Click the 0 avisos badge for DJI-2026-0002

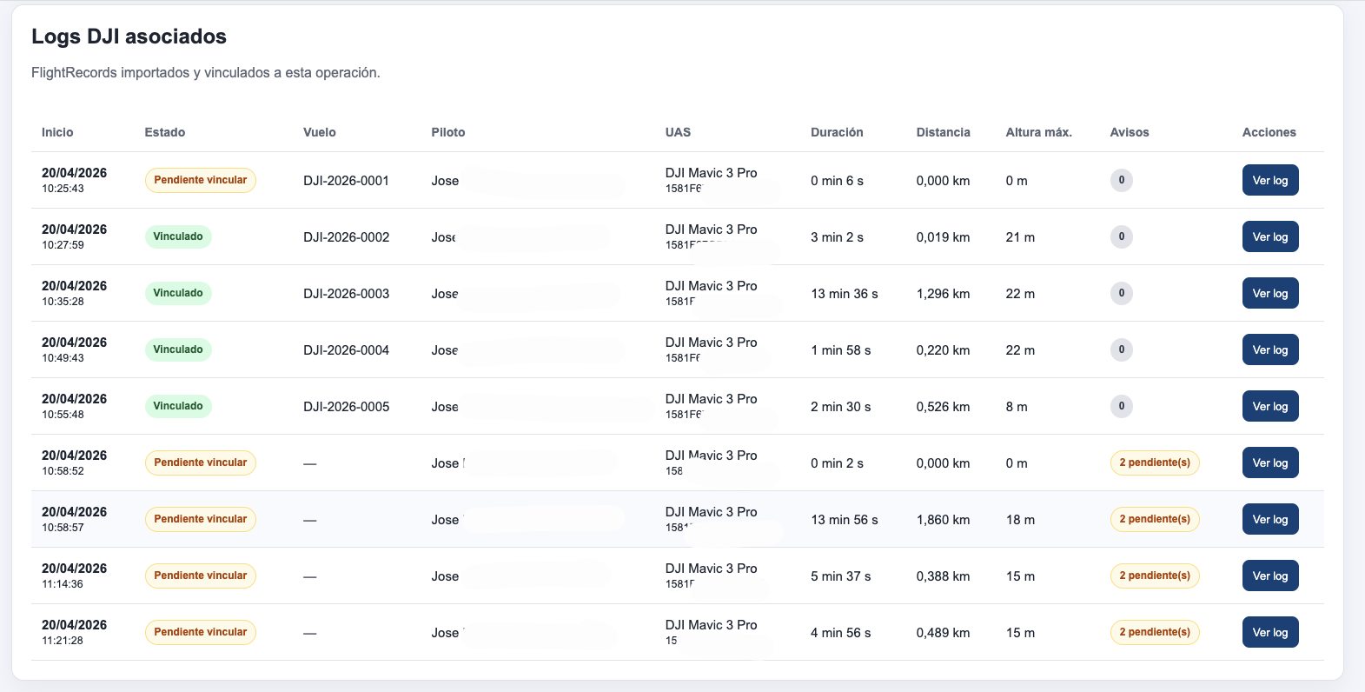pos(1122,236)
